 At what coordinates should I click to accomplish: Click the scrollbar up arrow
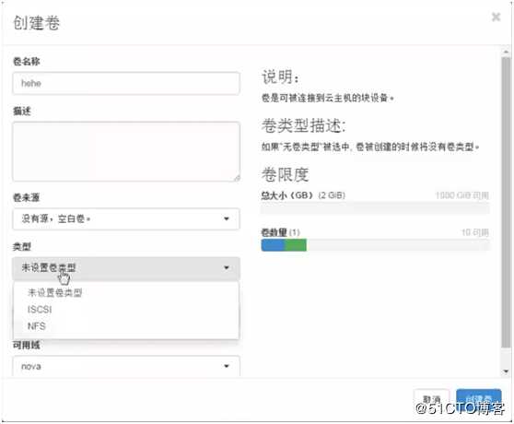(x=506, y=52)
